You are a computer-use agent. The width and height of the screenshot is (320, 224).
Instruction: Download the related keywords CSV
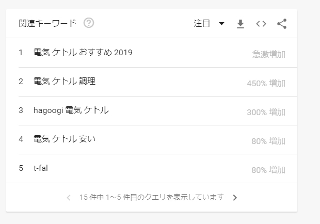point(241,24)
